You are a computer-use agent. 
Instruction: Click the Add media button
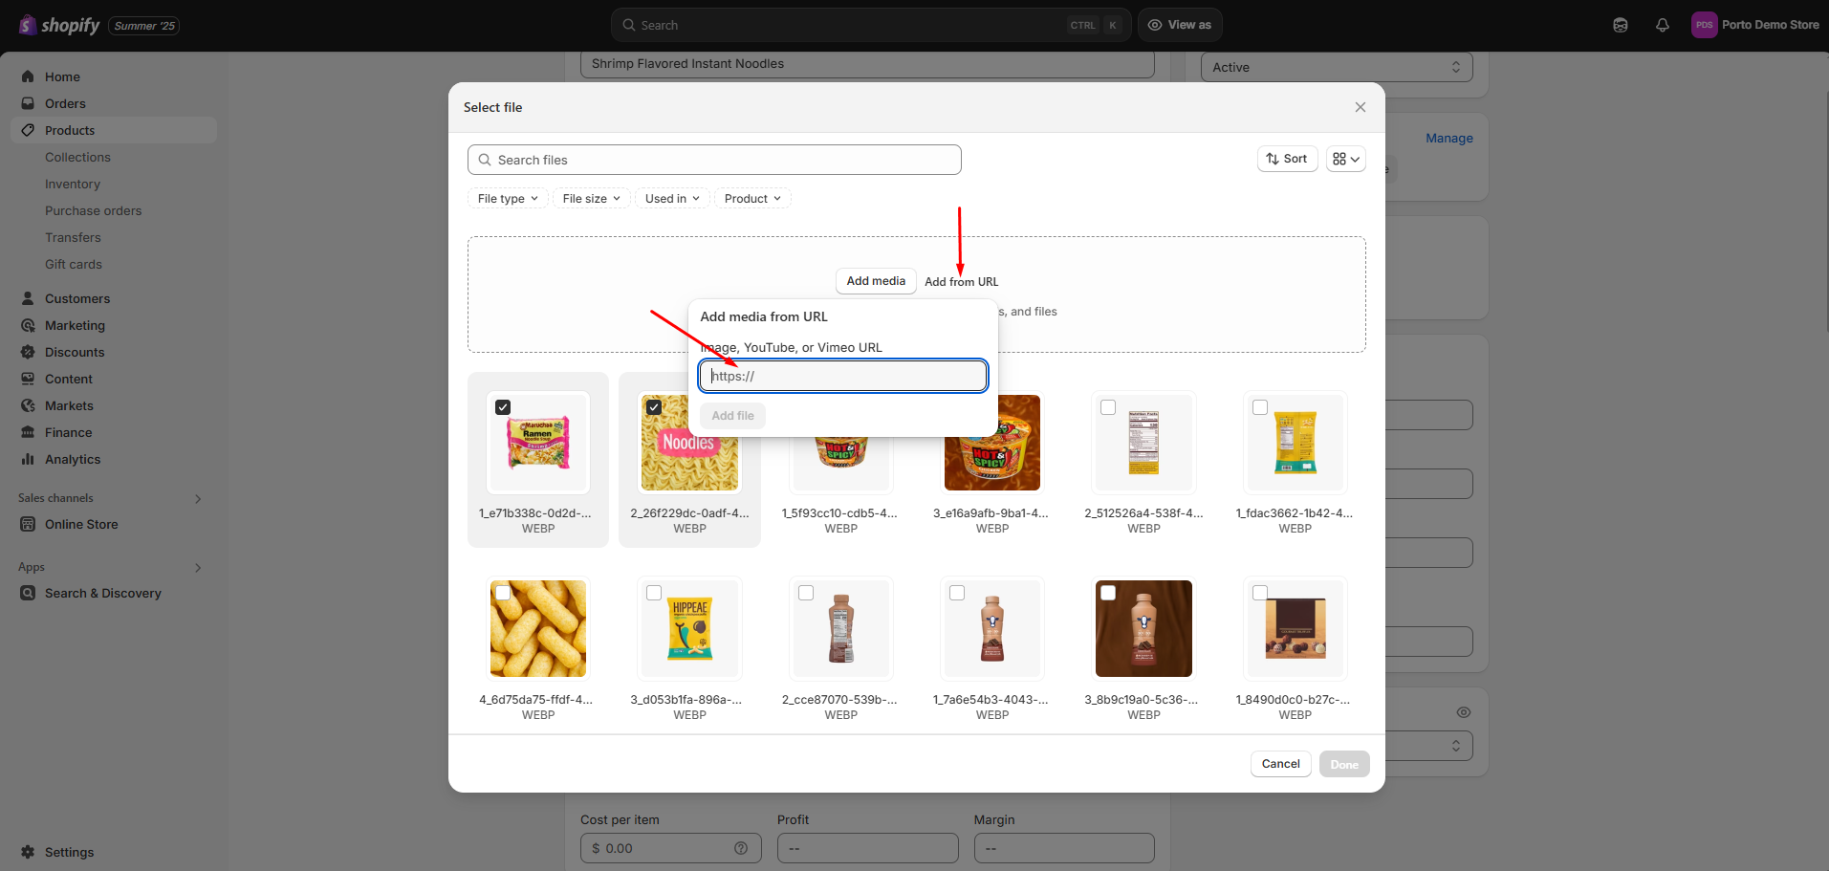click(875, 281)
